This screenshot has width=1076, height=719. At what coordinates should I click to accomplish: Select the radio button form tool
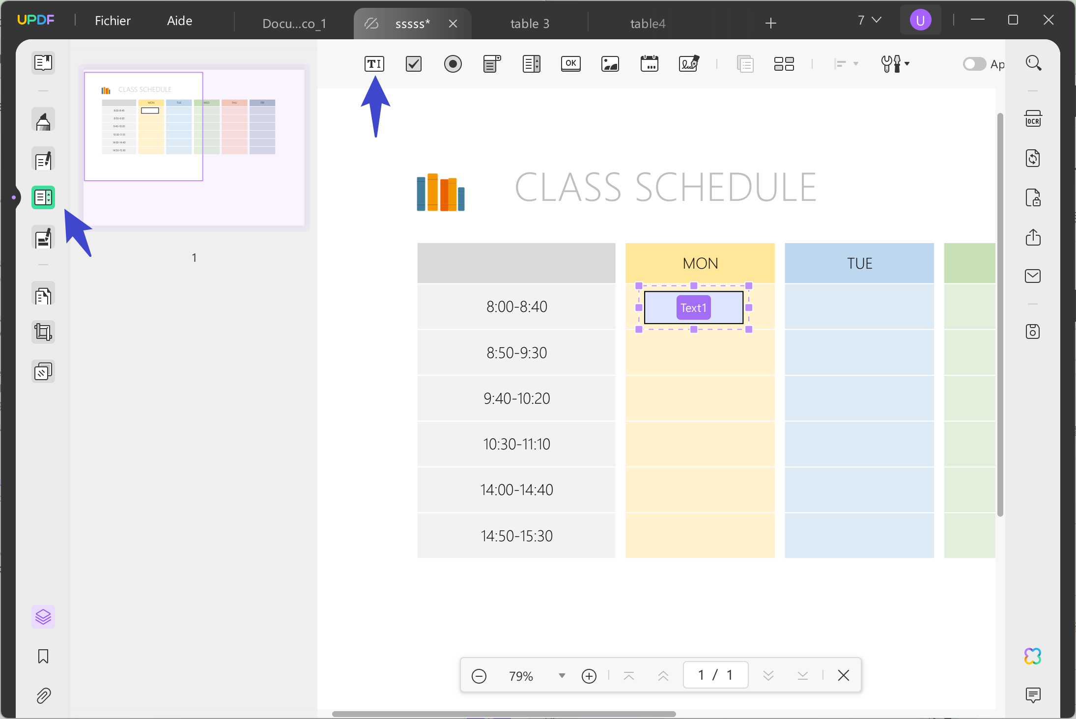453,64
